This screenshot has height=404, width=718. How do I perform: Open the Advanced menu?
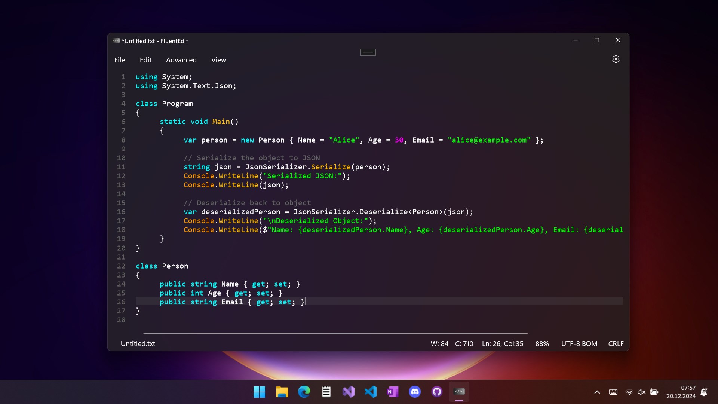point(181,60)
